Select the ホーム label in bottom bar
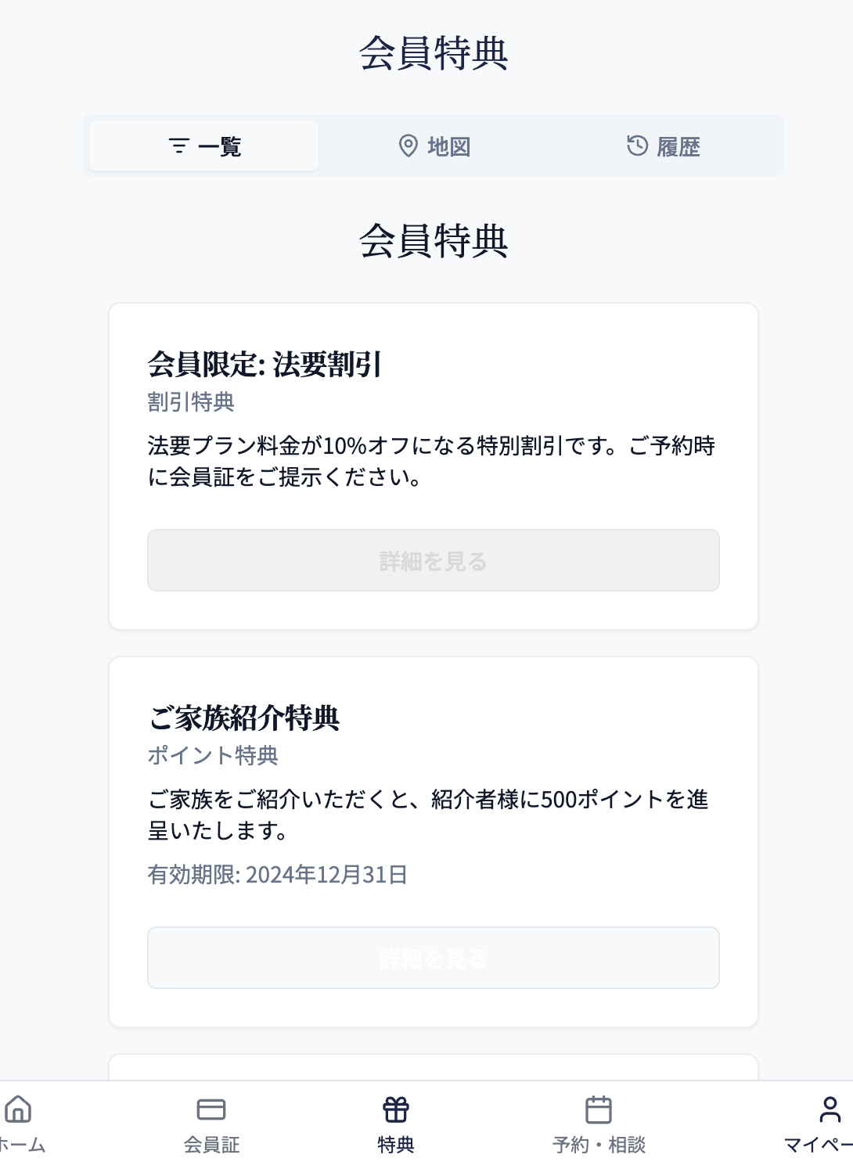Viewport: 853px width, 1169px height. (22, 1146)
